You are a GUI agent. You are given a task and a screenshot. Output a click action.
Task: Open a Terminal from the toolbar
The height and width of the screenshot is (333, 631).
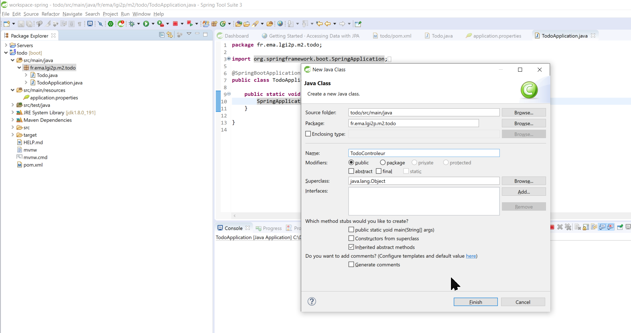click(90, 24)
